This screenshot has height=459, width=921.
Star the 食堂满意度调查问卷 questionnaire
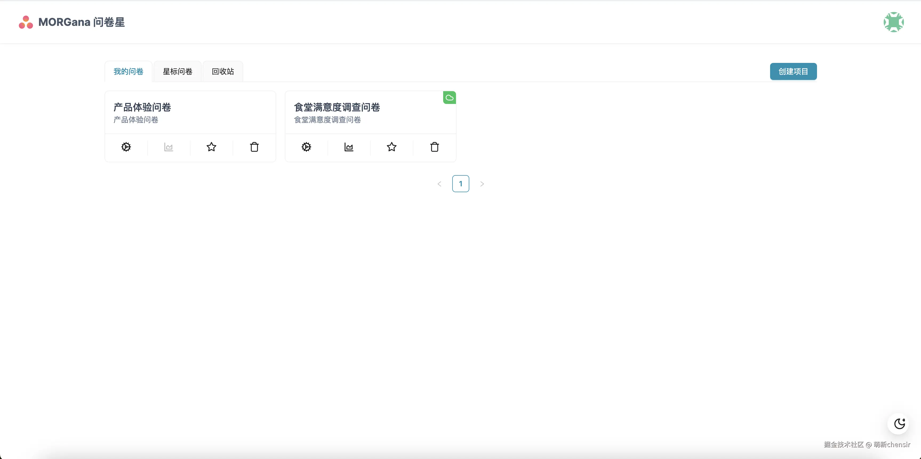coord(391,147)
